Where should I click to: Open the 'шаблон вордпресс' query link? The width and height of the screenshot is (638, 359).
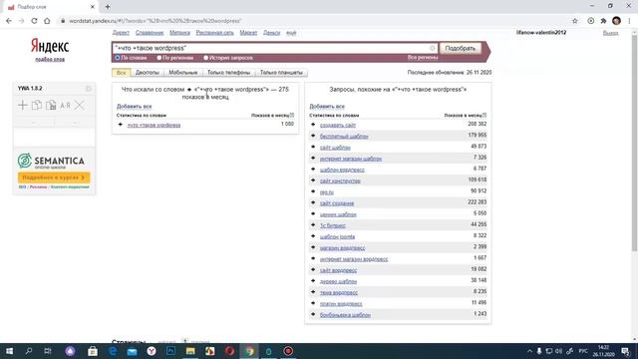click(342, 170)
